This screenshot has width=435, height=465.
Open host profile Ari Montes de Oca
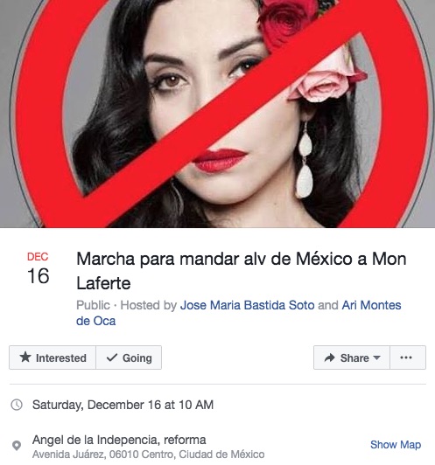pos(239,313)
